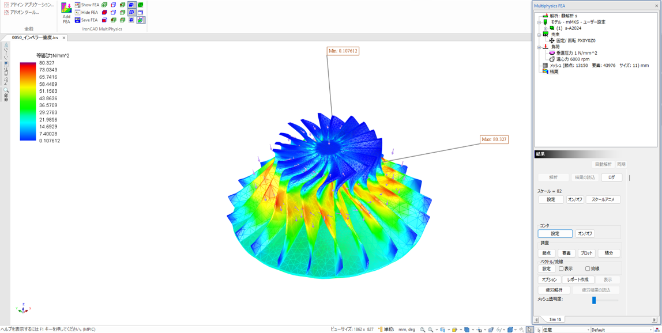Click the レポート作成 button
The width and height of the screenshot is (662, 333).
(x=577, y=280)
